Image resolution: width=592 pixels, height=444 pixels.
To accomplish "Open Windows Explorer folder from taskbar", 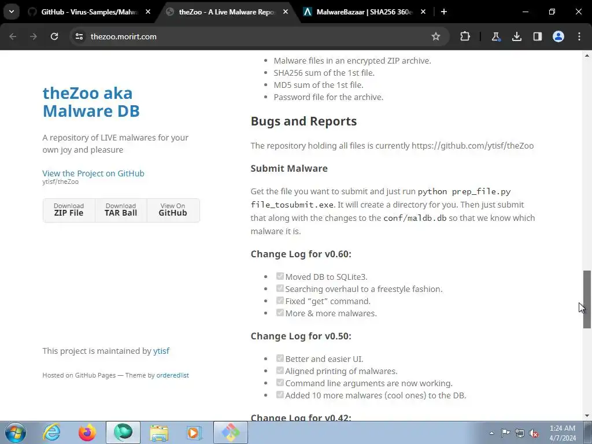I will (x=159, y=432).
